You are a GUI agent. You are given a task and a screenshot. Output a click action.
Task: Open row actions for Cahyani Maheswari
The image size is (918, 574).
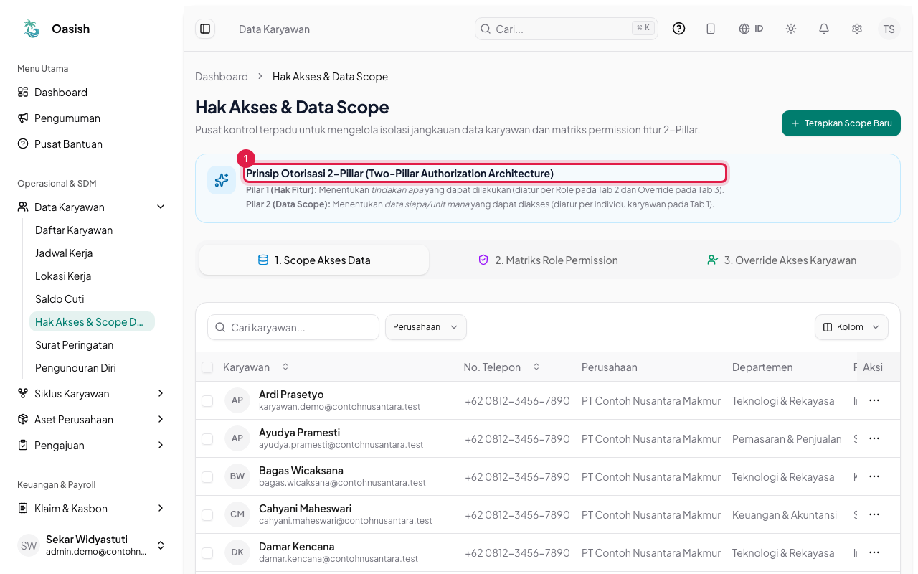pyautogui.click(x=874, y=514)
